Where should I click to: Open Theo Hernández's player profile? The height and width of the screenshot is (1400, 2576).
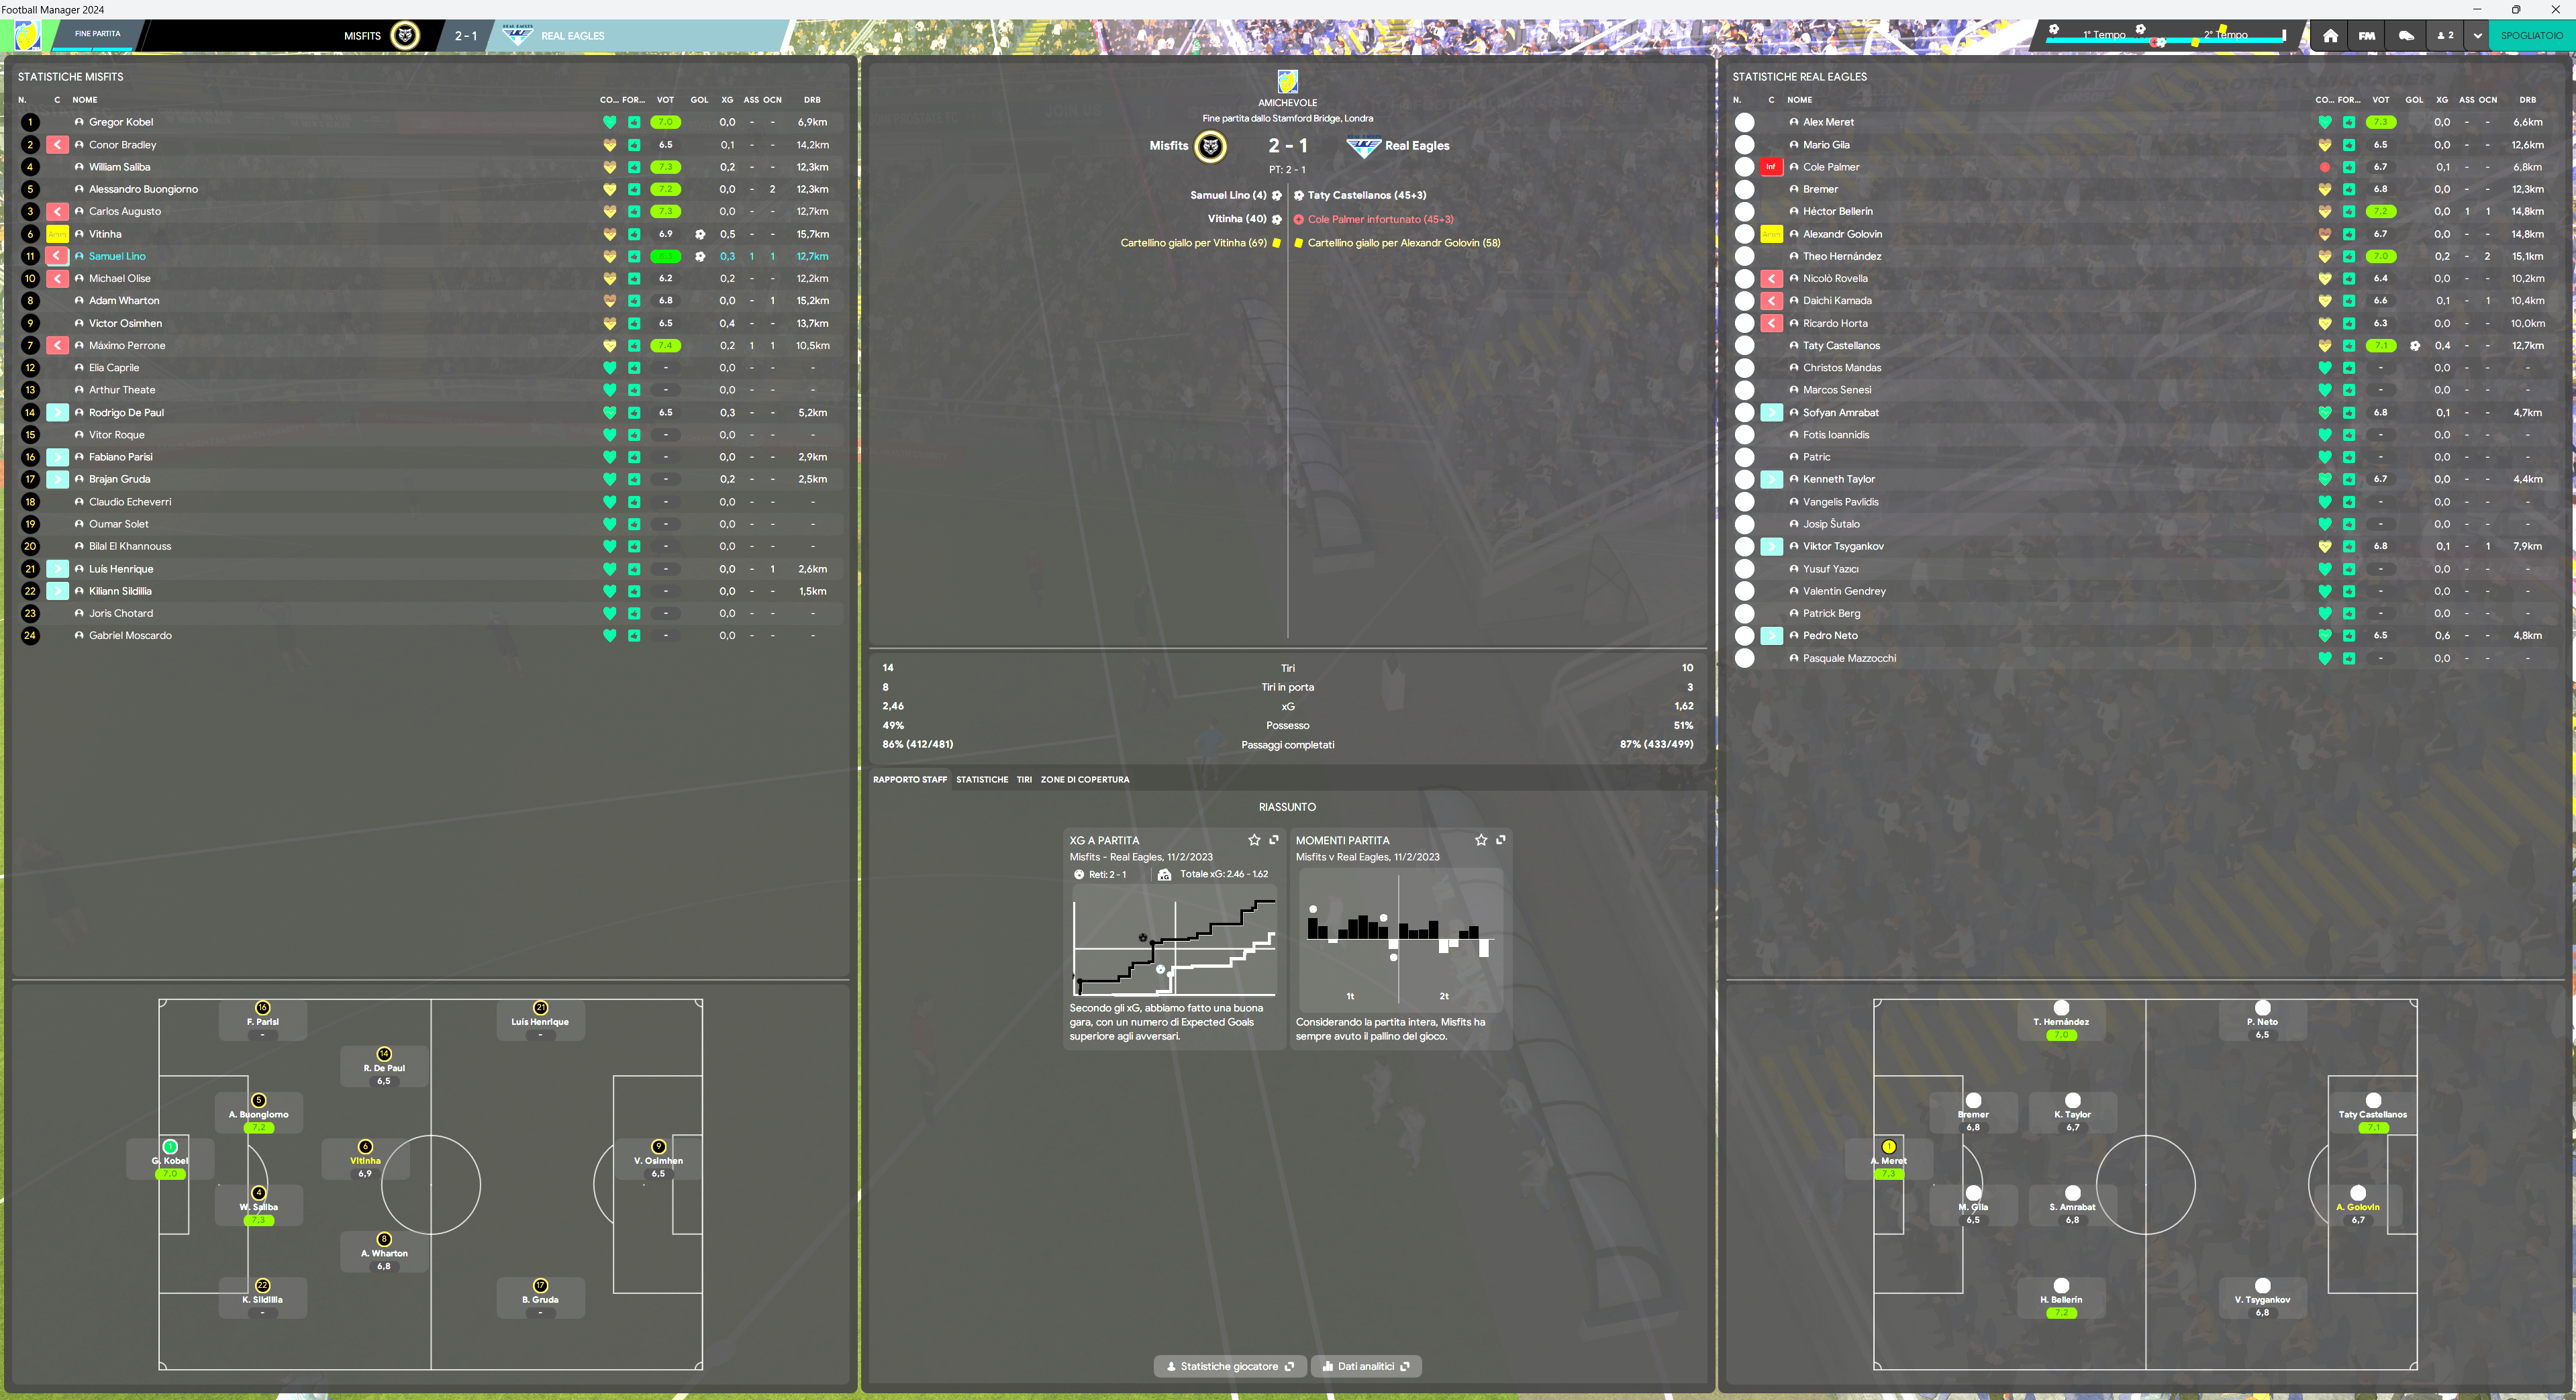1842,257
